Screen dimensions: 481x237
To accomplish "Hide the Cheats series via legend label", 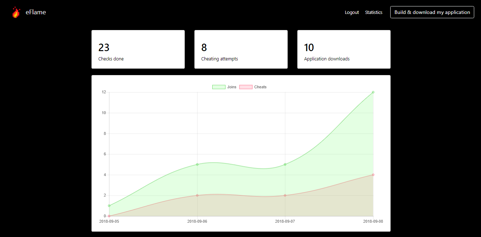I will [260, 87].
